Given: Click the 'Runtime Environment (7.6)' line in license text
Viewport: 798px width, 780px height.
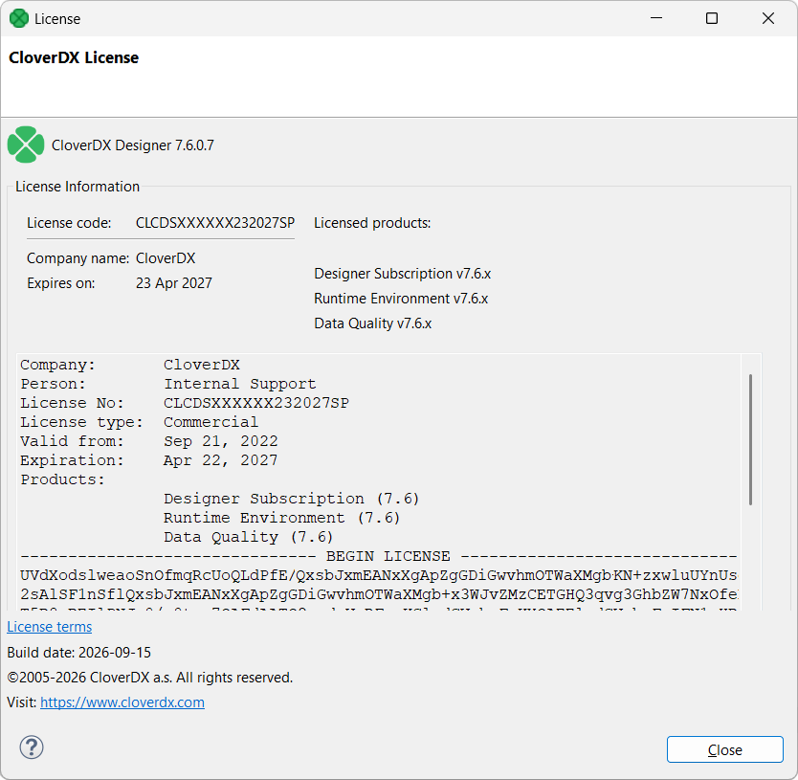Looking at the screenshot, I should 281,518.
